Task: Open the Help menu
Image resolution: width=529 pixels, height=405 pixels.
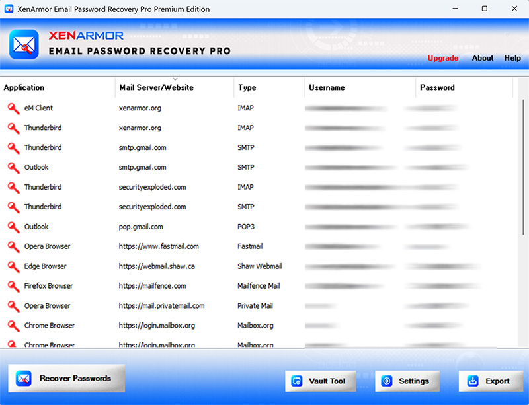Action: coord(512,58)
